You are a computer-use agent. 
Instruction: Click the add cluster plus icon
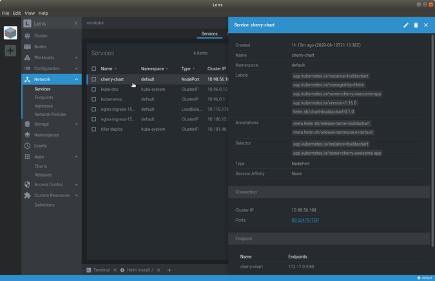(10, 50)
